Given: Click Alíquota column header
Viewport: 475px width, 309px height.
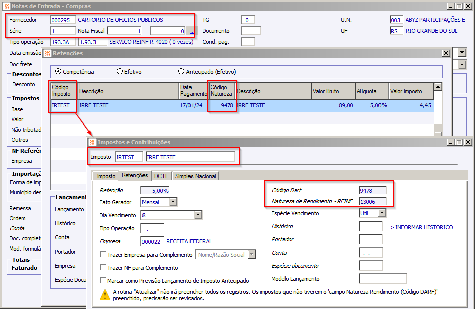Looking at the screenshot, I should pyautogui.click(x=372, y=91).
